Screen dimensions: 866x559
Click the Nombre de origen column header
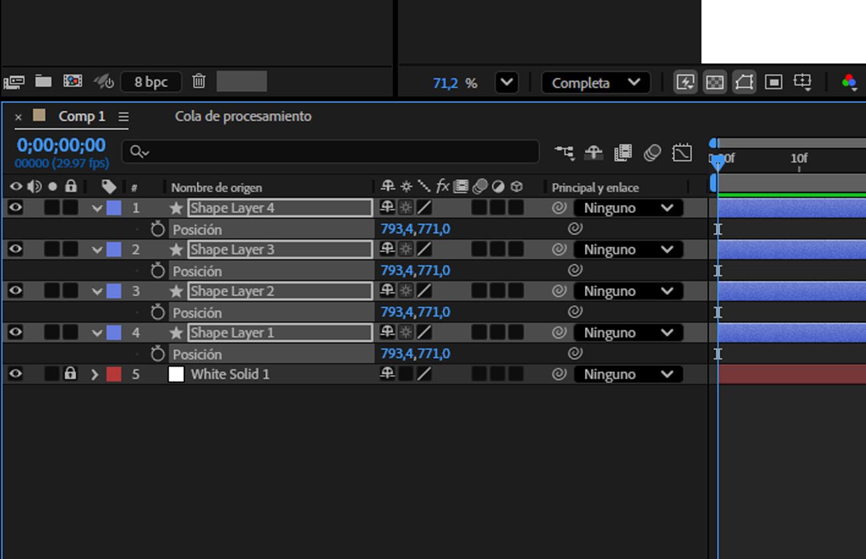coord(217,188)
